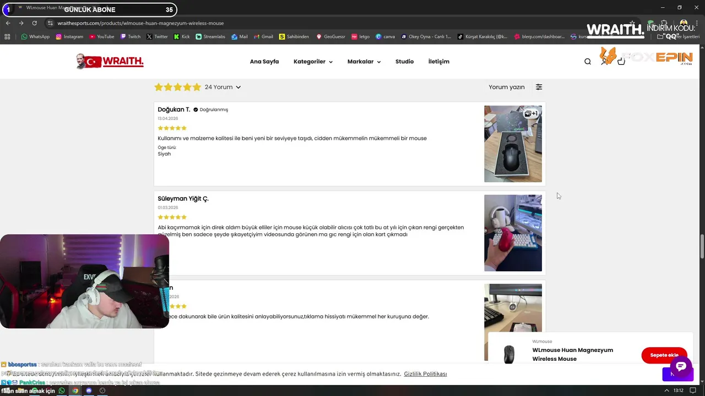Reload the page with the refresh icon
This screenshot has width=705, height=396.
(34, 23)
